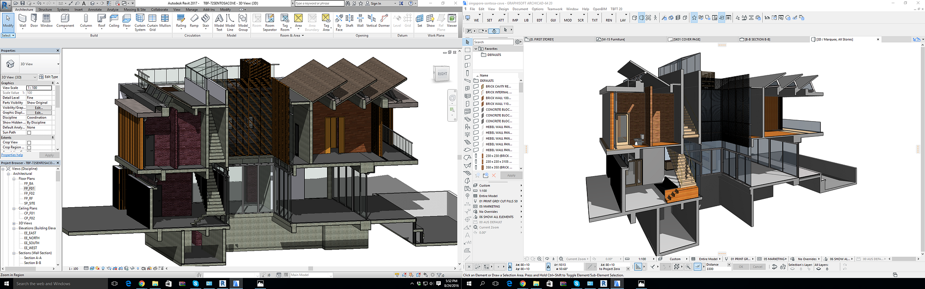Click the ArchiCAD Favorites search field
This screenshot has width=925, height=289.
(x=493, y=42)
